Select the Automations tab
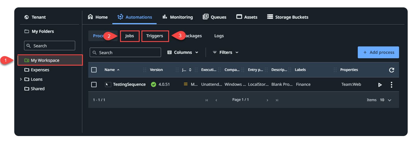This screenshot has width=416, height=144. [135, 17]
